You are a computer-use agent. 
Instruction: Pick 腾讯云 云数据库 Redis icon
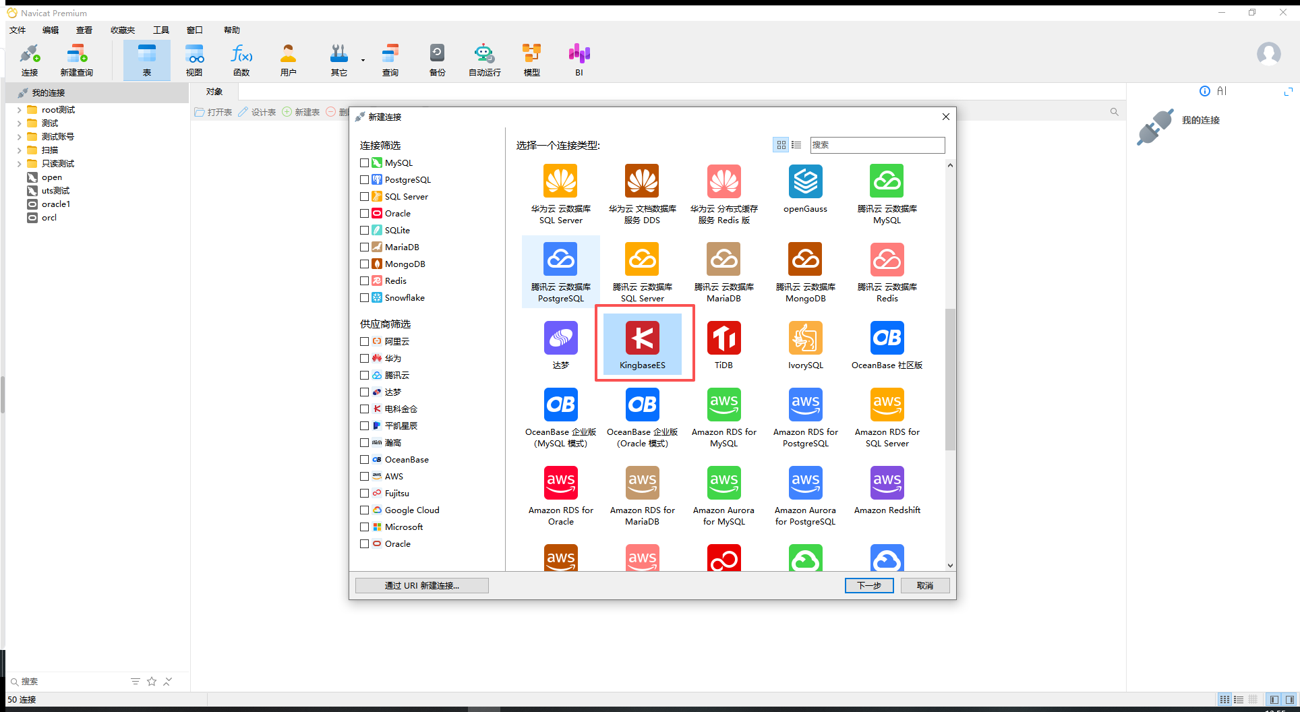[887, 272]
